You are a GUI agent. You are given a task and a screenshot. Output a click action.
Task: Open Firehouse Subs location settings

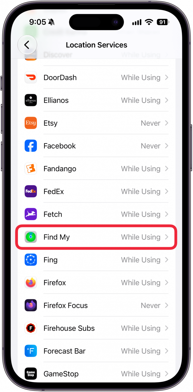(x=96, y=328)
